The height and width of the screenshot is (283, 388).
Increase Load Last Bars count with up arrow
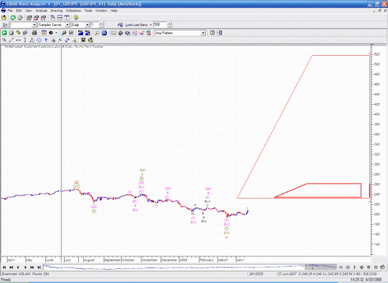(169, 24)
